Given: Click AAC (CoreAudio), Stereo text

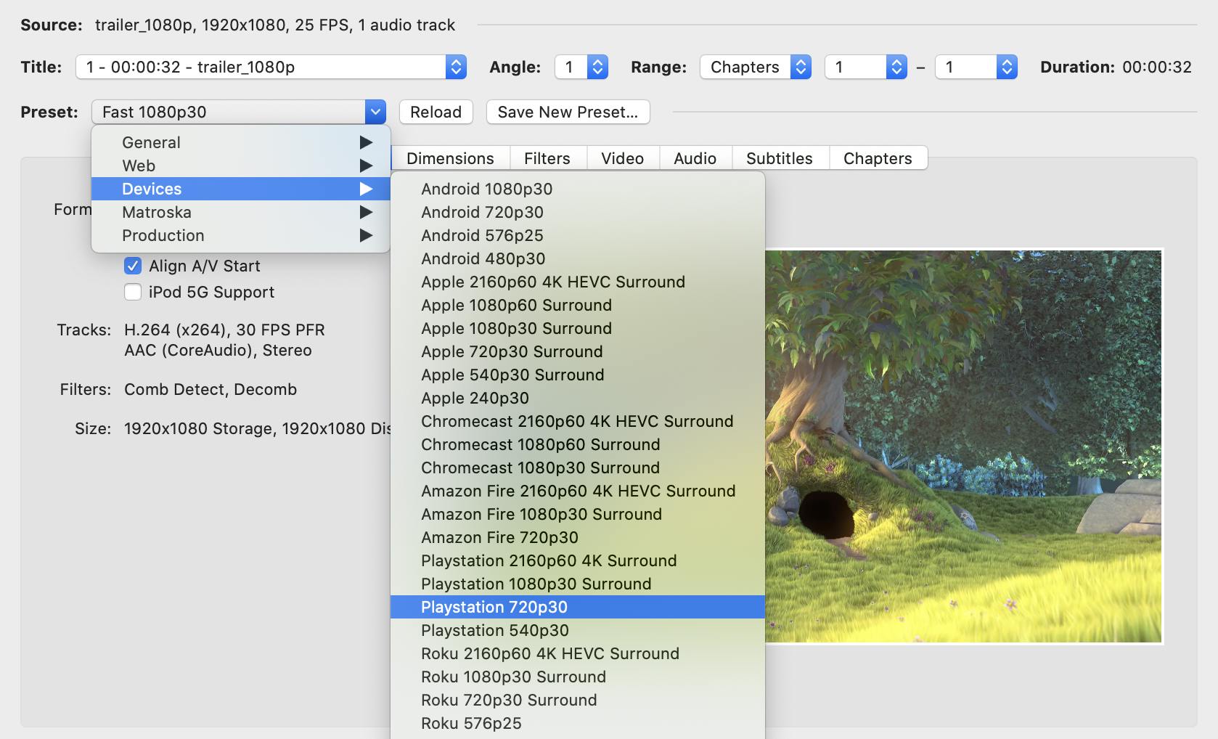Looking at the screenshot, I should coord(218,350).
